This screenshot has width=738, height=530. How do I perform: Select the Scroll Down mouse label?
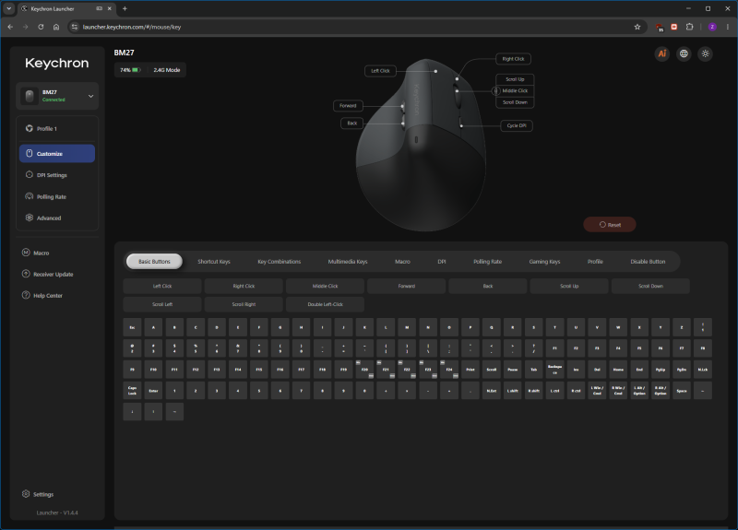tap(515, 102)
